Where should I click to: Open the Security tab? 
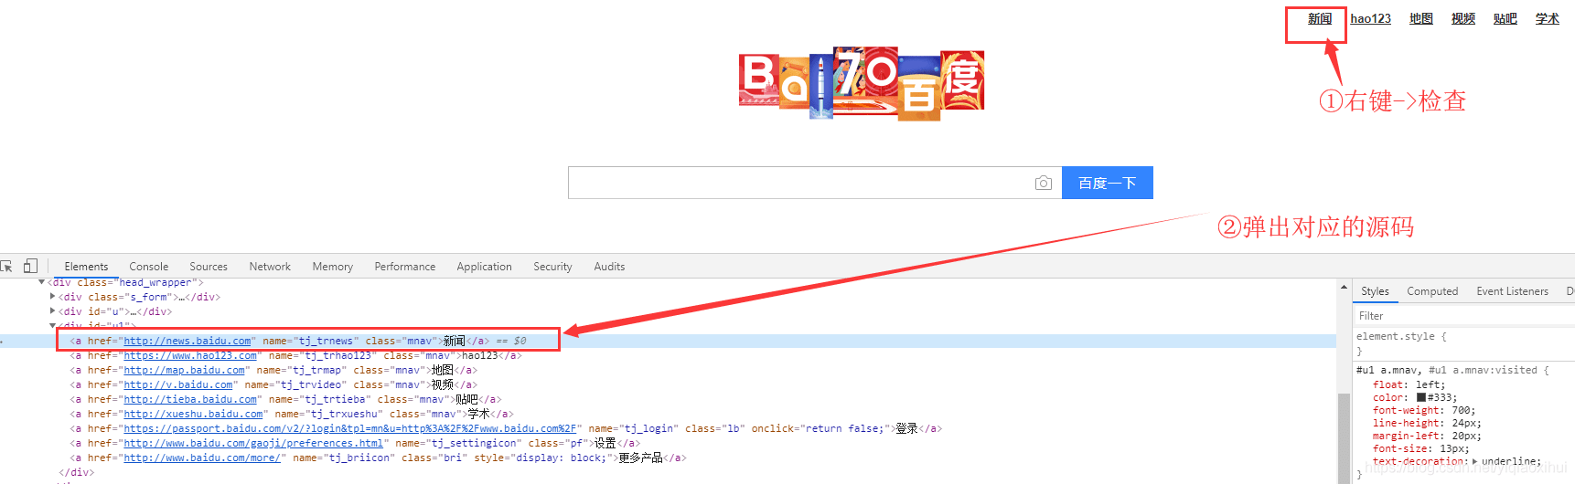552,267
